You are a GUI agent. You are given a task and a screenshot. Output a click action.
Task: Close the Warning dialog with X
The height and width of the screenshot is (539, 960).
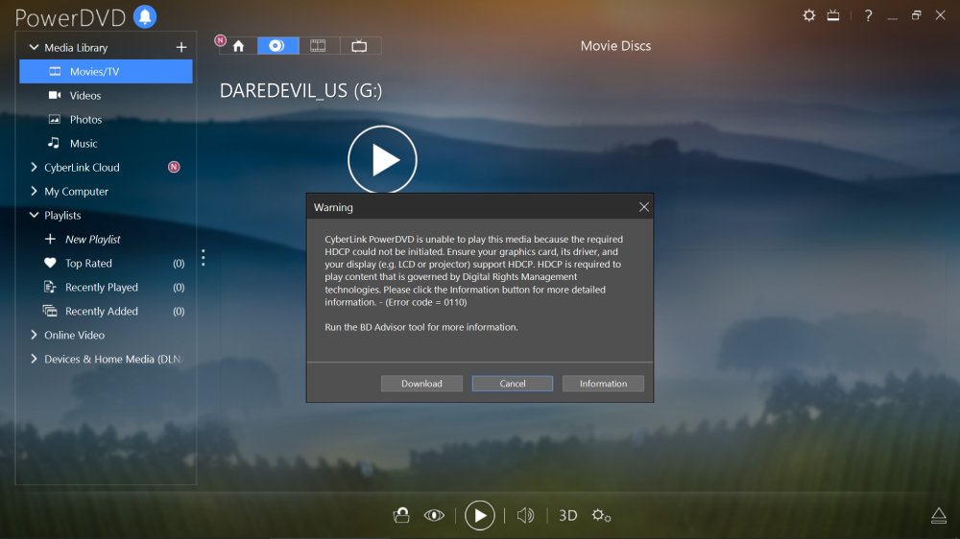643,207
